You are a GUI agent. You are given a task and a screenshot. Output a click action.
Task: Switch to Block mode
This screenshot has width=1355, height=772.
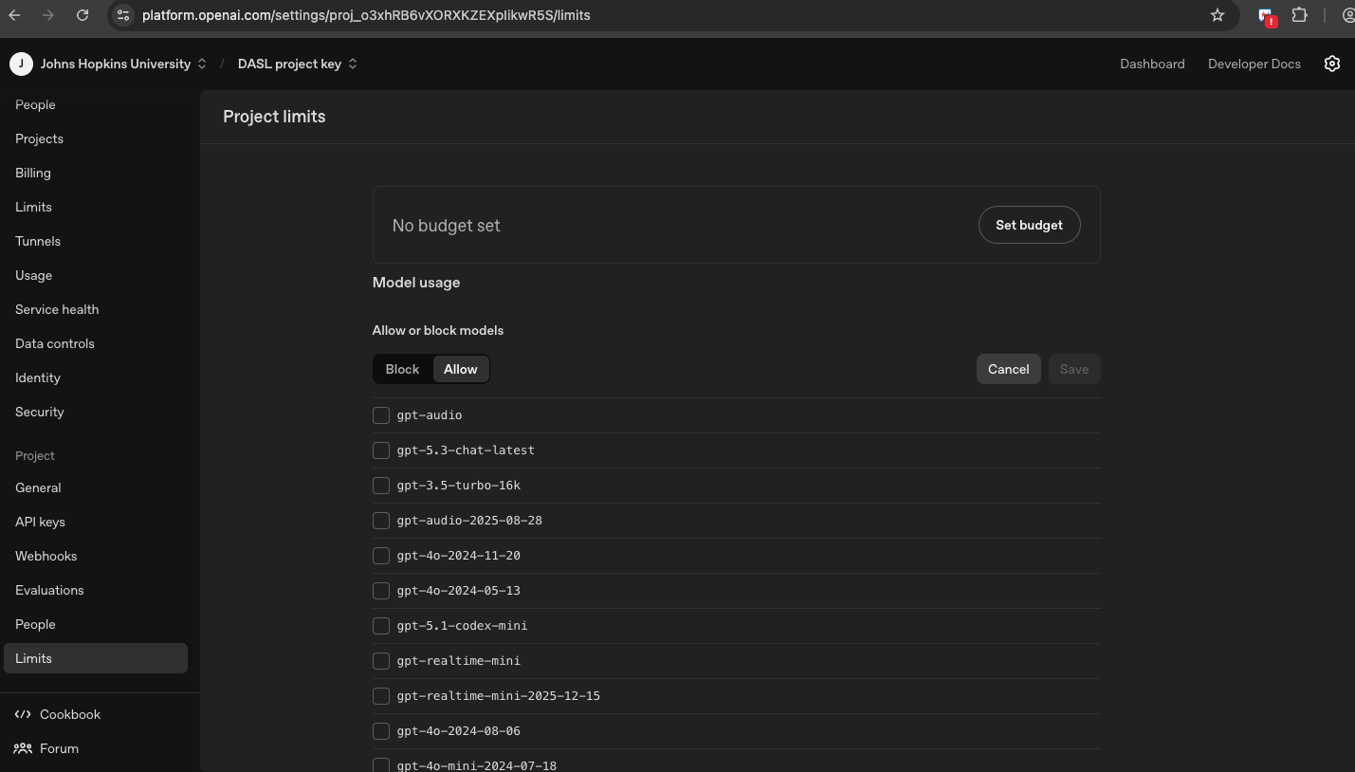click(x=402, y=369)
